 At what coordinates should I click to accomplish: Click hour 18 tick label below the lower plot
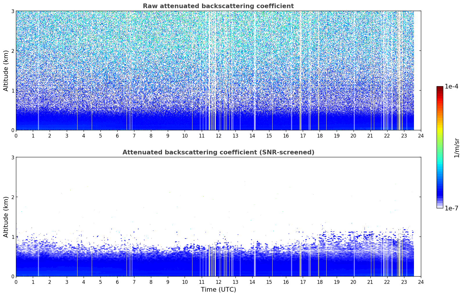point(320,282)
